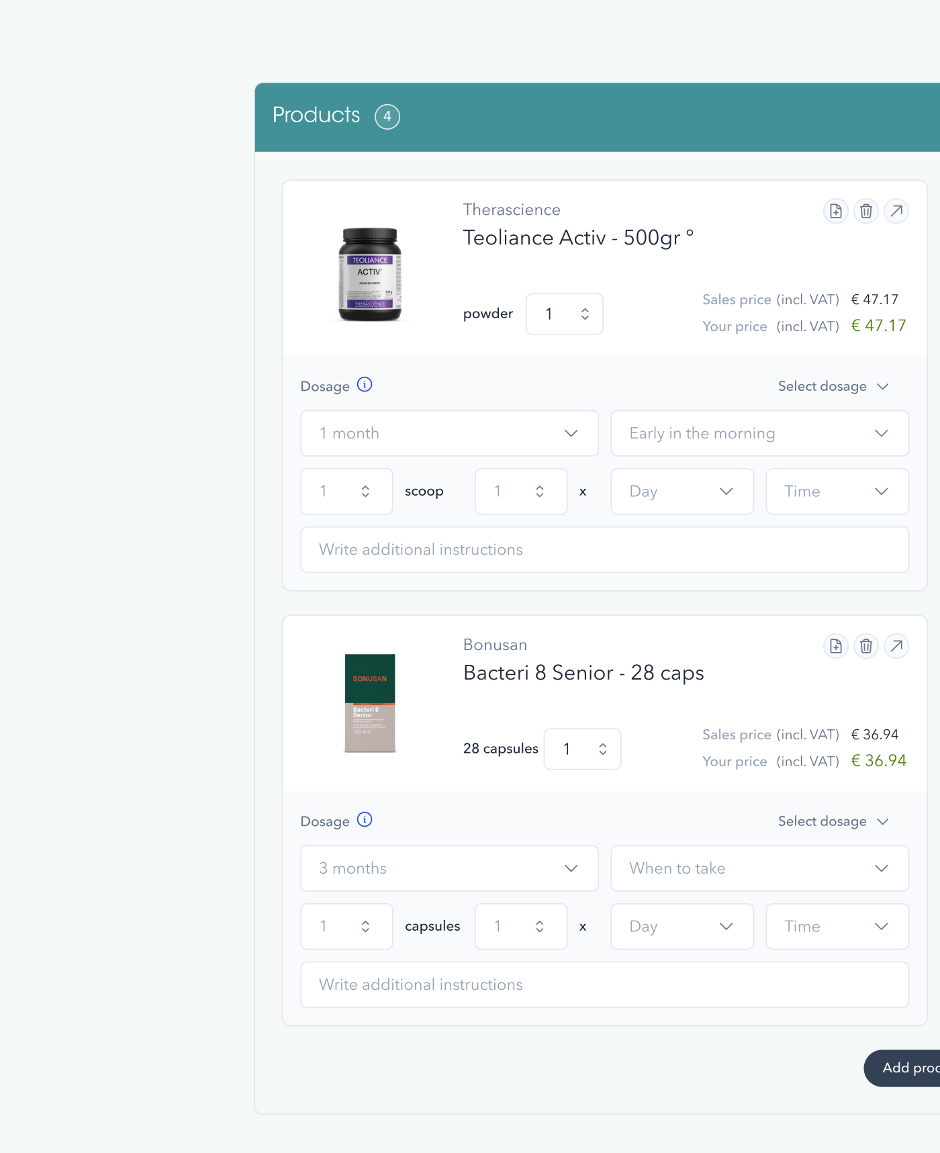Open Time dropdown in Teoliance Activ dosage
The height and width of the screenshot is (1153, 940).
point(837,492)
